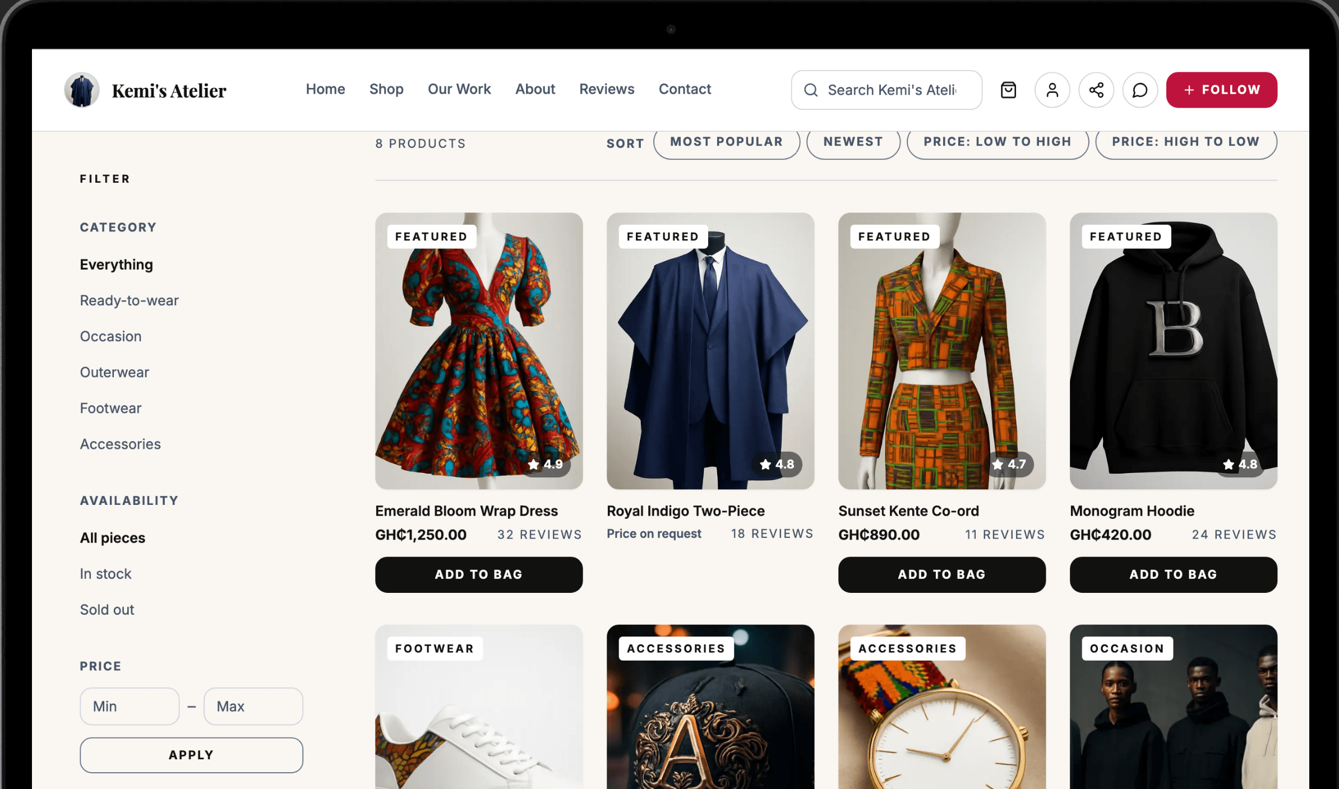Click Royal Indigo Two-Piece 4.8 rating badge
The image size is (1339, 789).
777,464
